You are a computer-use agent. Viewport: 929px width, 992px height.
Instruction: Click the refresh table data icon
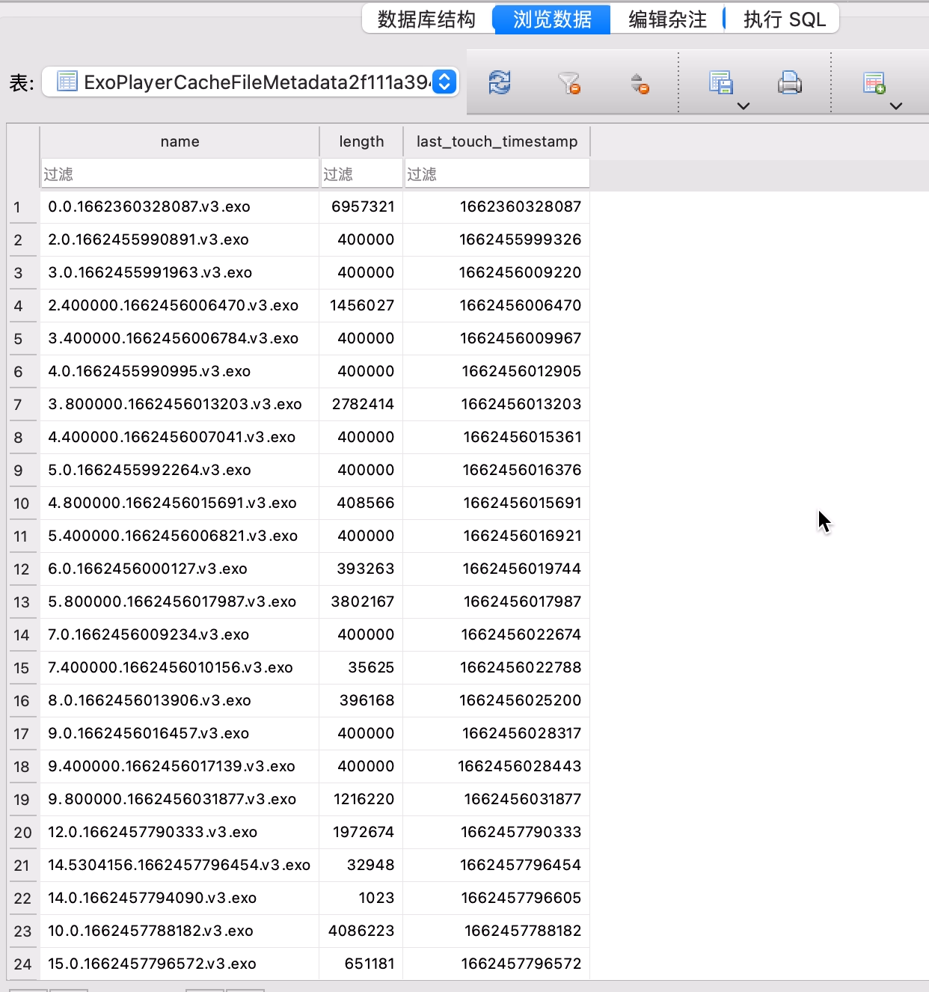(x=500, y=82)
